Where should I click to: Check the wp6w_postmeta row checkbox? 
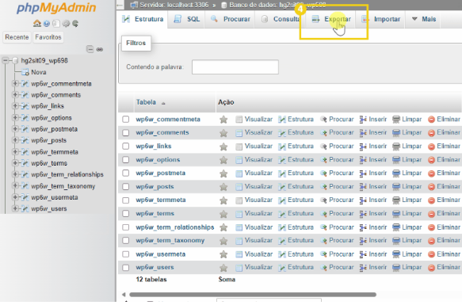pos(126,173)
